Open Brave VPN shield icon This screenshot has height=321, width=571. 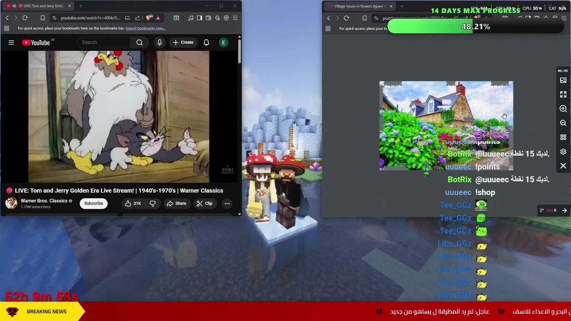(226, 18)
